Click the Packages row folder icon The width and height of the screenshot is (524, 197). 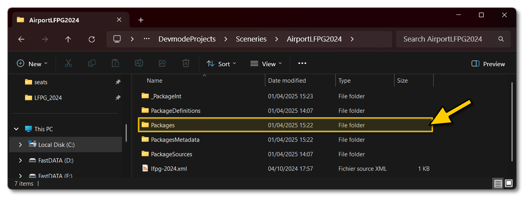click(145, 125)
